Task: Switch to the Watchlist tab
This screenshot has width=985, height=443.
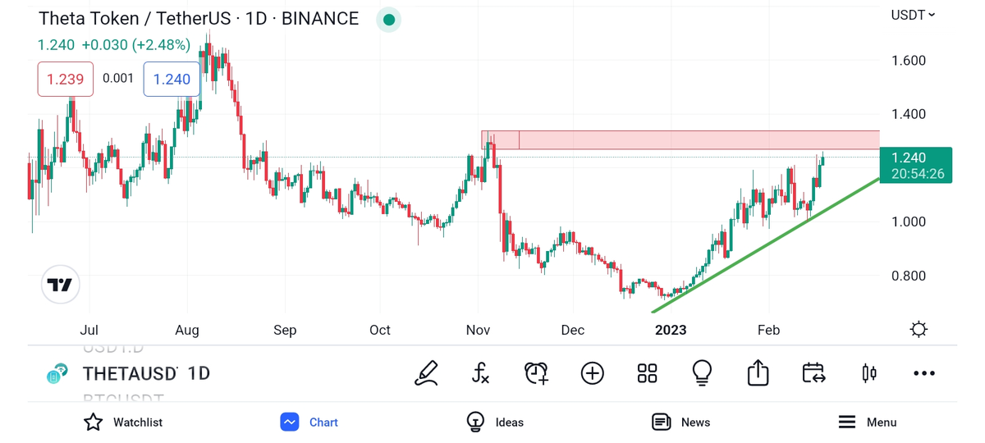Action: click(x=123, y=422)
